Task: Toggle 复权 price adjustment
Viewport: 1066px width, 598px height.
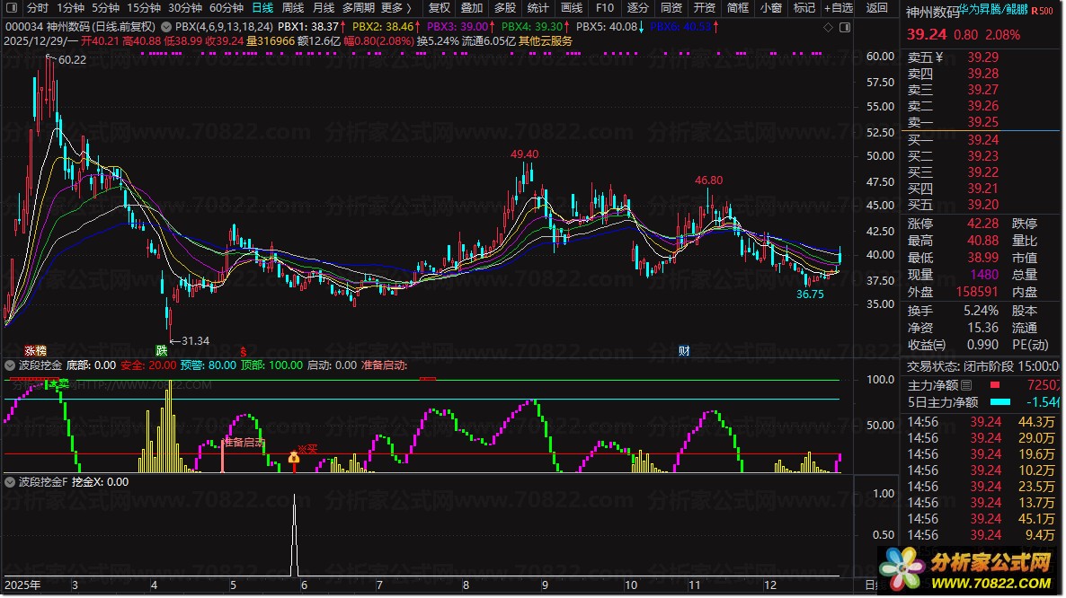Action: [439, 8]
